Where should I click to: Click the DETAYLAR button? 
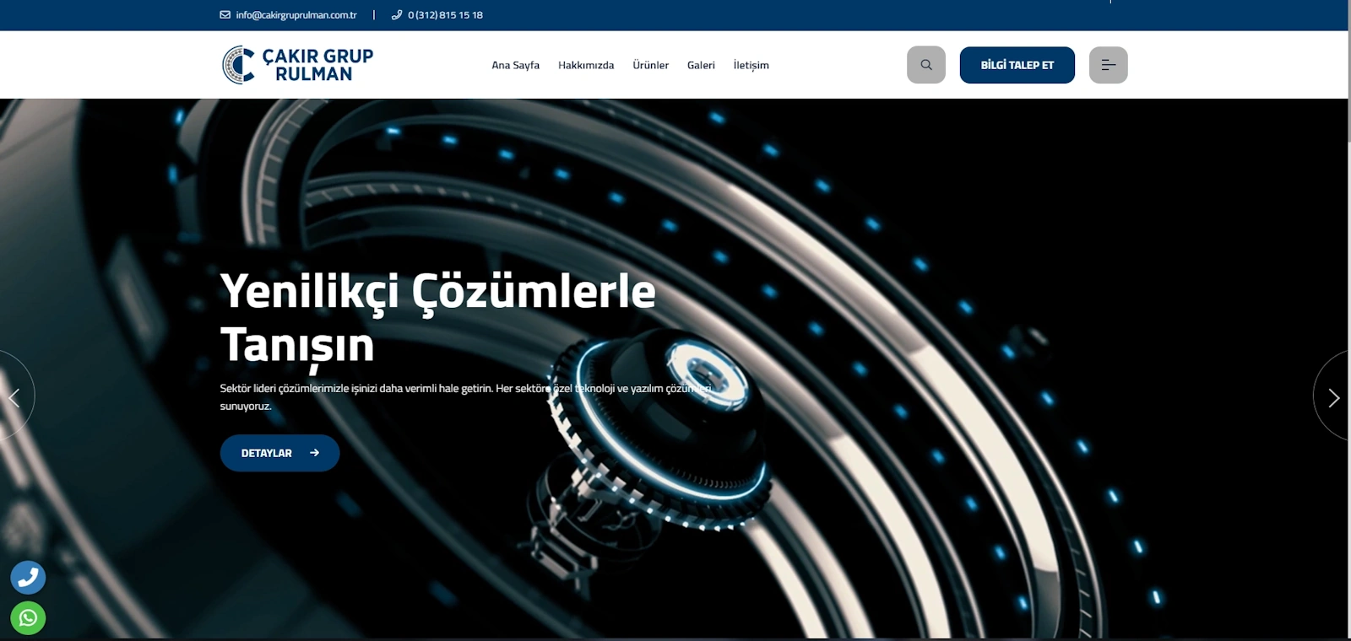pyautogui.click(x=279, y=453)
